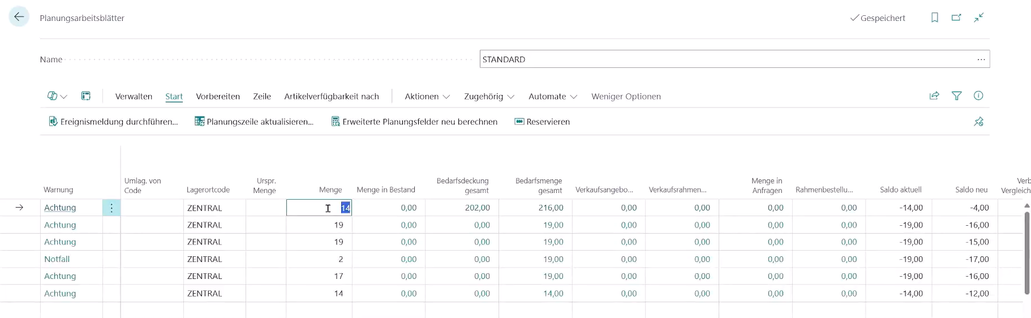
Task: Open the Zeile menu
Action: (x=262, y=96)
